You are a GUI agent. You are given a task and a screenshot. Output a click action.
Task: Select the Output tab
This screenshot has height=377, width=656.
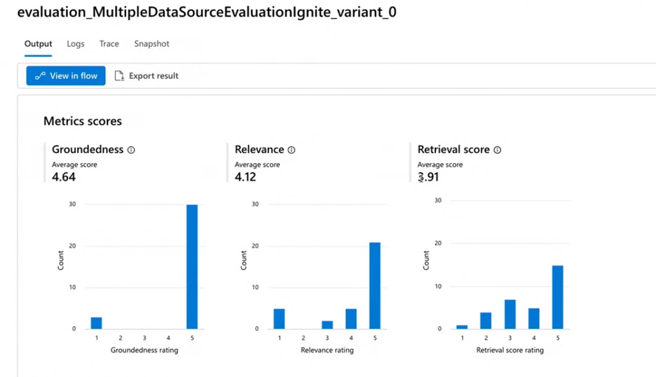tap(38, 44)
